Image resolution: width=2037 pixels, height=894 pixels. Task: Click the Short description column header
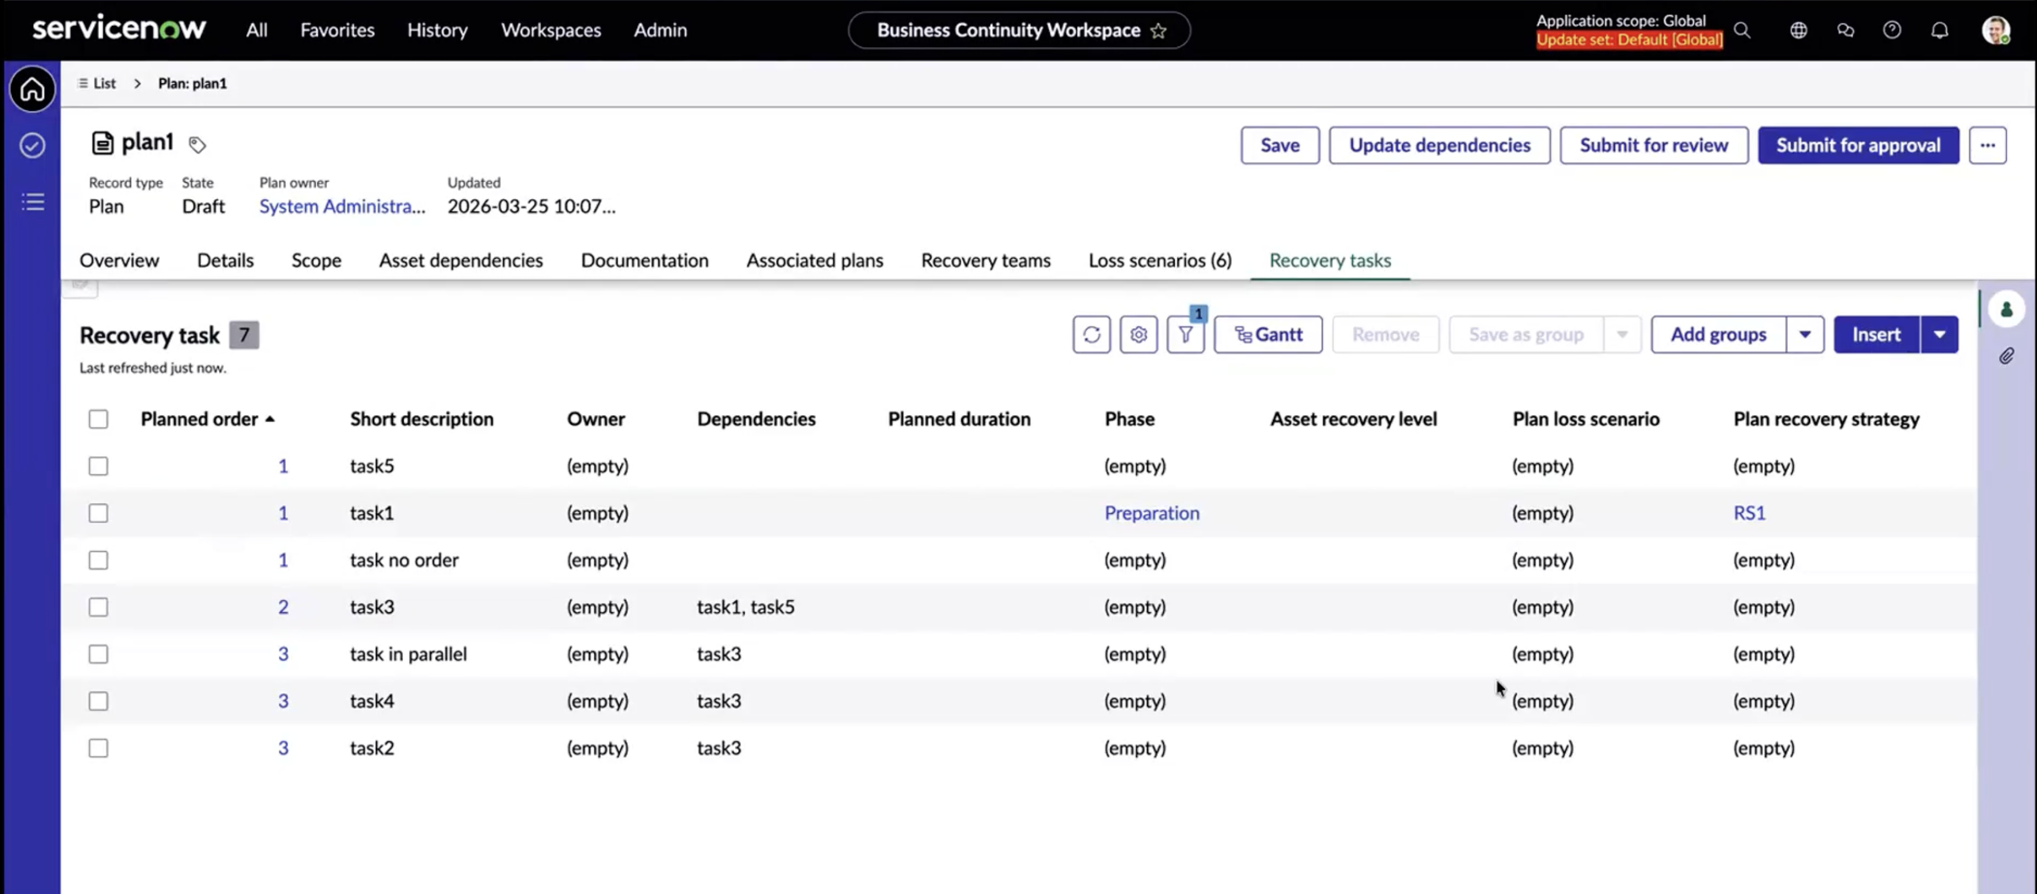tap(422, 419)
